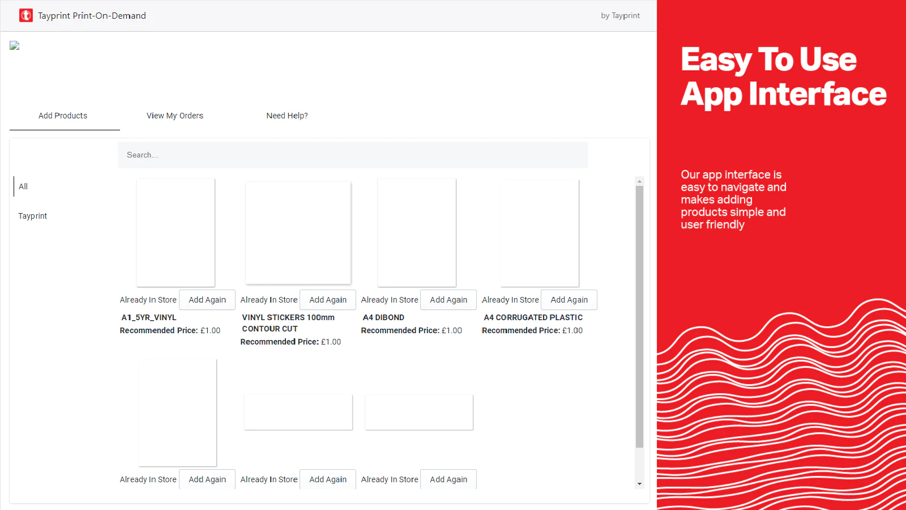The image size is (906, 510).
Task: Click Already In Store label for A4 DIBOND
Action: pyautogui.click(x=390, y=300)
